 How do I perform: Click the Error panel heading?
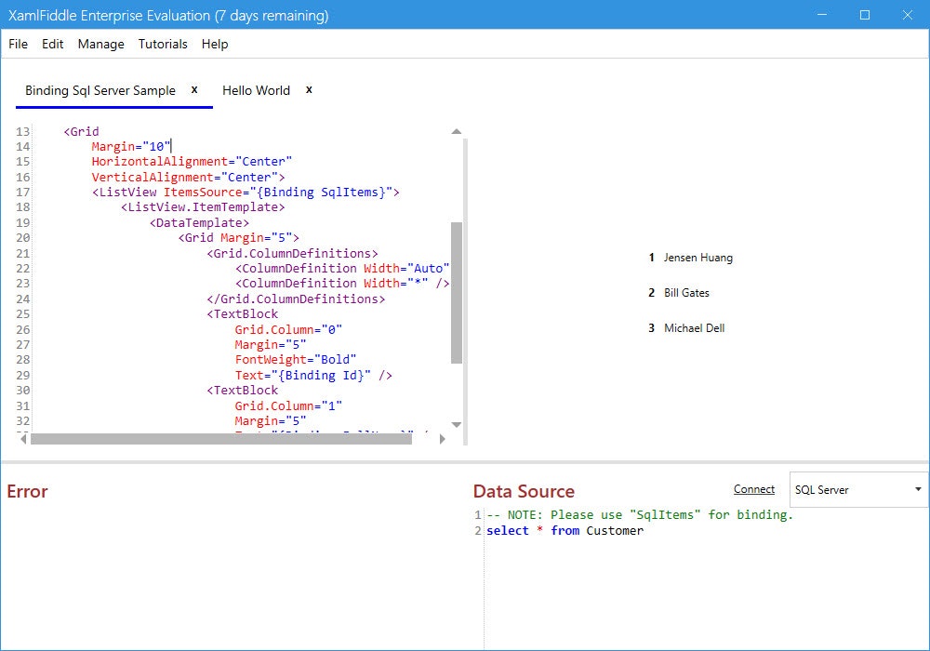pos(27,492)
